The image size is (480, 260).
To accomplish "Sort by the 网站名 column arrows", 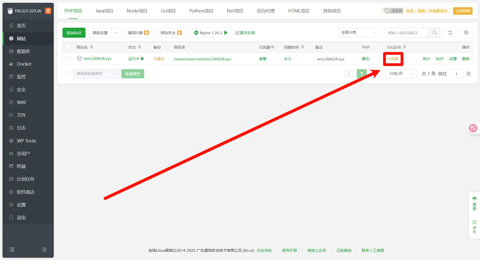I will [x=91, y=47].
